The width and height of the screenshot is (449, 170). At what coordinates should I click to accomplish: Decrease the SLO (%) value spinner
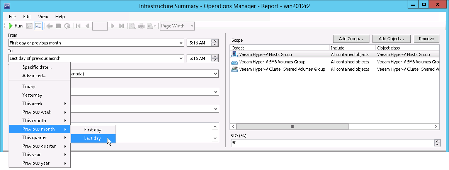pyautogui.click(x=437, y=144)
